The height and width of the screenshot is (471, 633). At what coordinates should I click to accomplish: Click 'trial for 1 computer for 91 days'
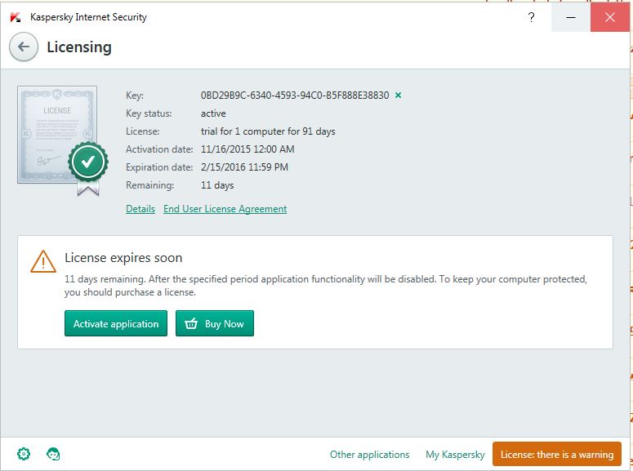(x=268, y=131)
